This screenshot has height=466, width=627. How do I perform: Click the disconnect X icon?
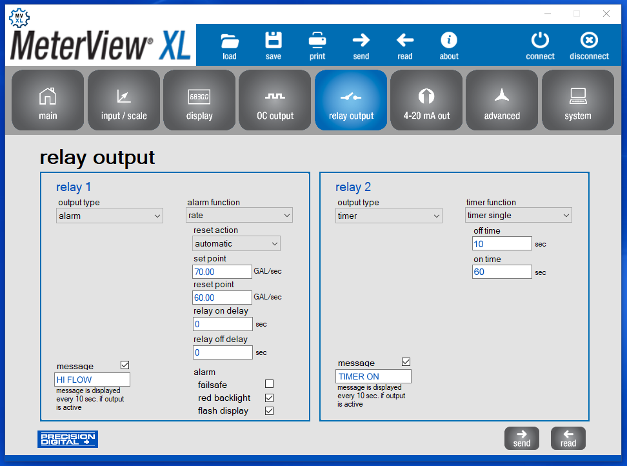[x=589, y=40]
